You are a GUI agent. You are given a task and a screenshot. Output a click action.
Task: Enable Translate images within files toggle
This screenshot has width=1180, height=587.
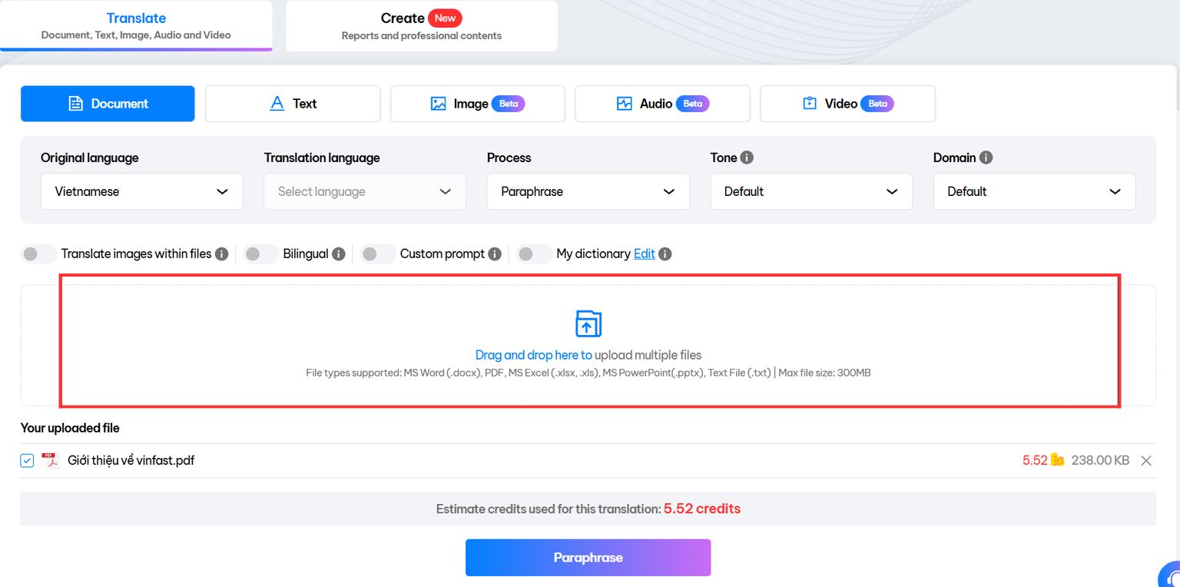pyautogui.click(x=38, y=254)
